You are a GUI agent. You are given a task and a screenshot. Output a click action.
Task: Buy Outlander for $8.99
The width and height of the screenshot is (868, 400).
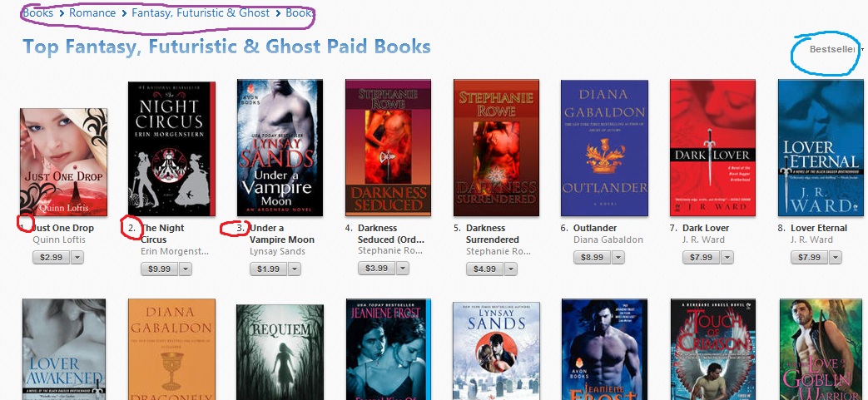(x=592, y=257)
